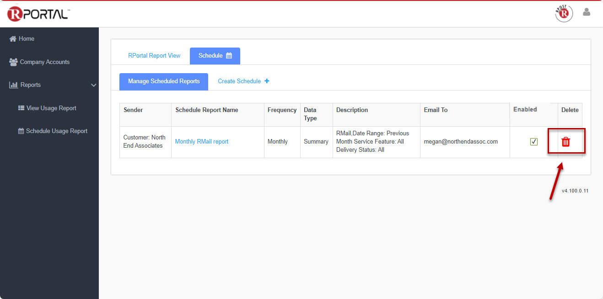Select the Manage Scheduled Reports tab
The image size is (603, 299).
coord(164,81)
